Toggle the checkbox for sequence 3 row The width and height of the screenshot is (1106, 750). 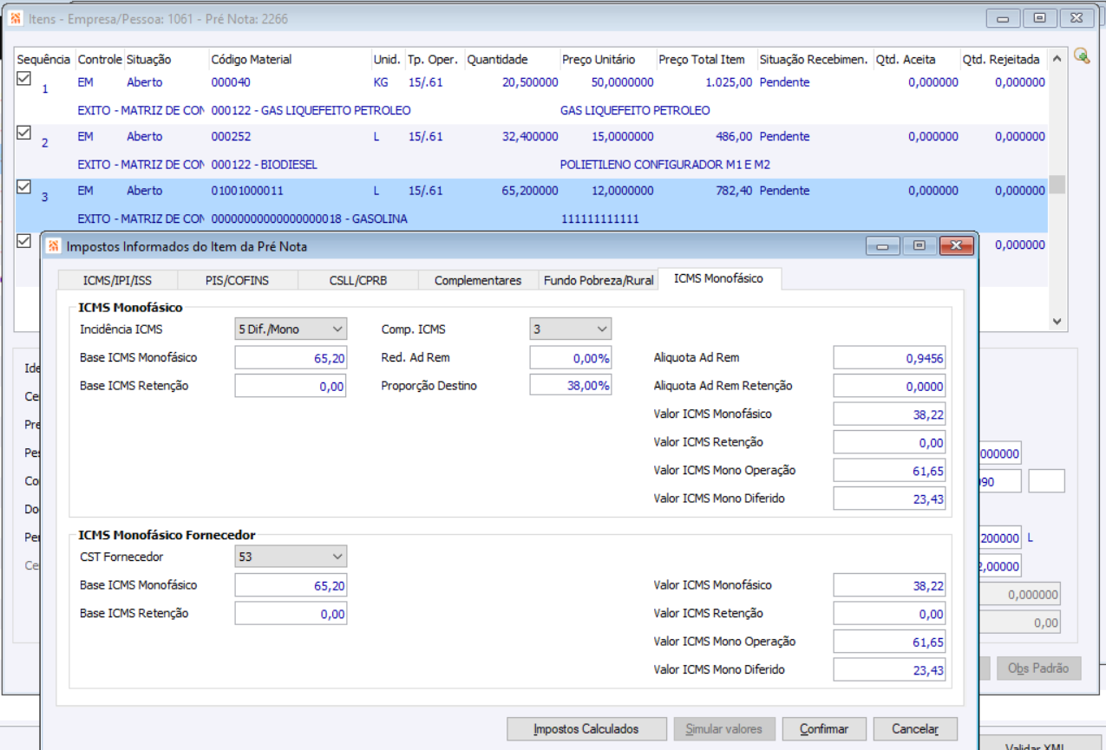(24, 186)
